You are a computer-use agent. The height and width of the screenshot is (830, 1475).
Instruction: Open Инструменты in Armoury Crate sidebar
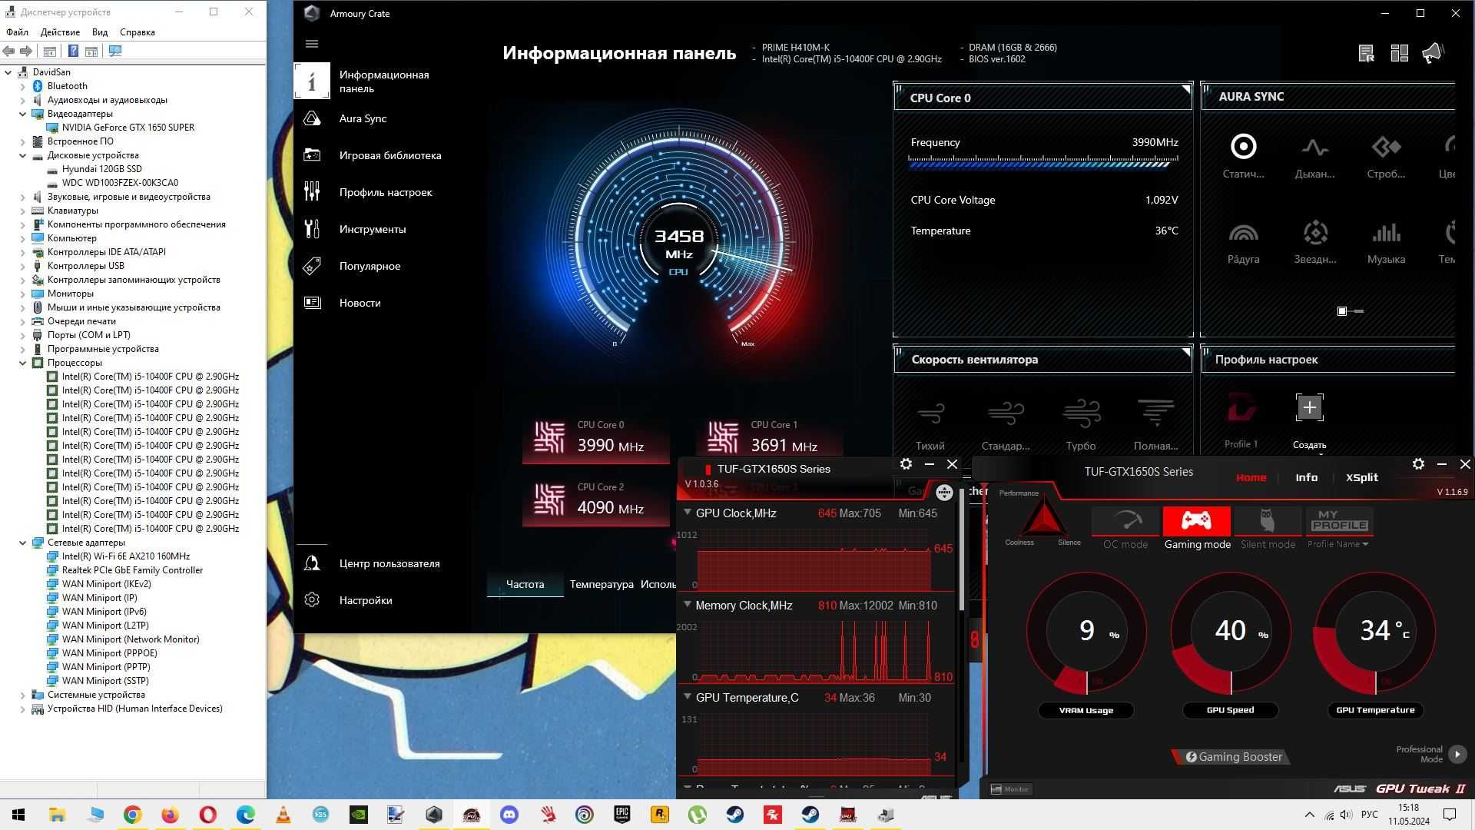pyautogui.click(x=372, y=229)
